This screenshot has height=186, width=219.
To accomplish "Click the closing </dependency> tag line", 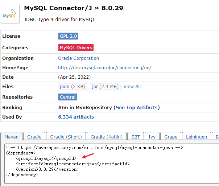I will [22, 175].
